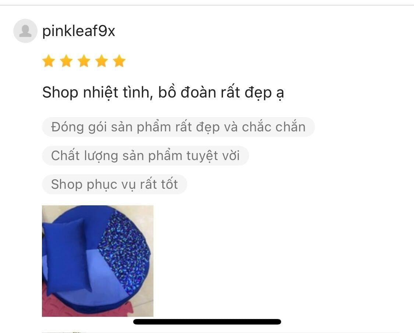This screenshot has height=333, width=414.
Task: Open pinkleaf9x's gray profile avatar
Action: click(x=25, y=31)
